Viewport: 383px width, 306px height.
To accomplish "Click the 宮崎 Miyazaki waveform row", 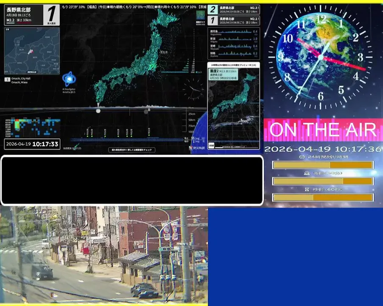I will 234,47.
